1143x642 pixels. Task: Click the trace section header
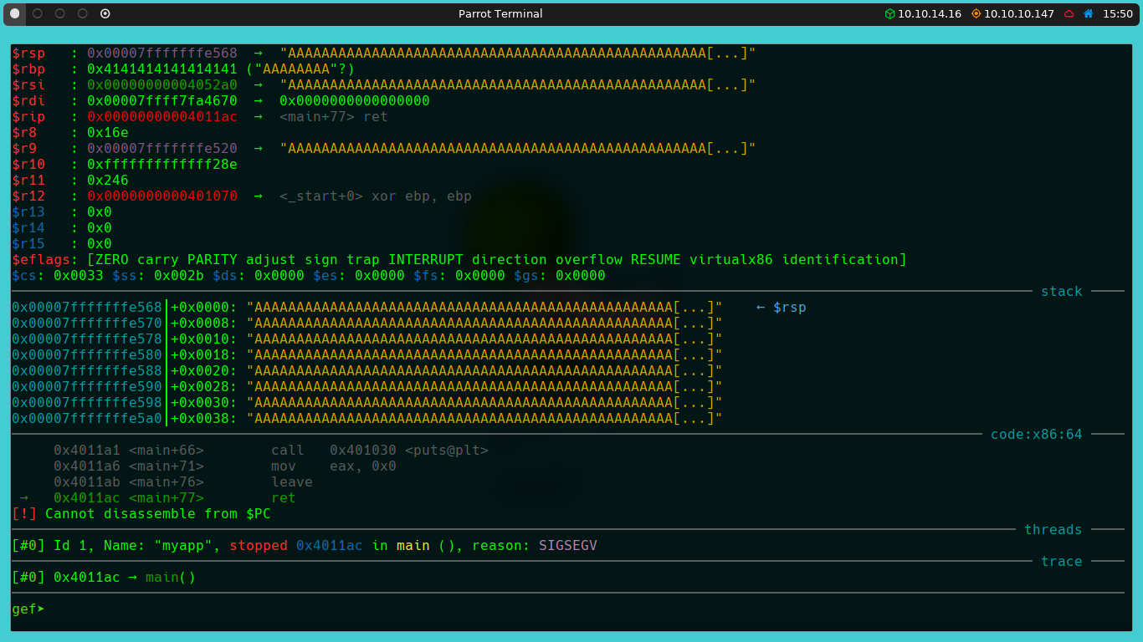point(1062,562)
